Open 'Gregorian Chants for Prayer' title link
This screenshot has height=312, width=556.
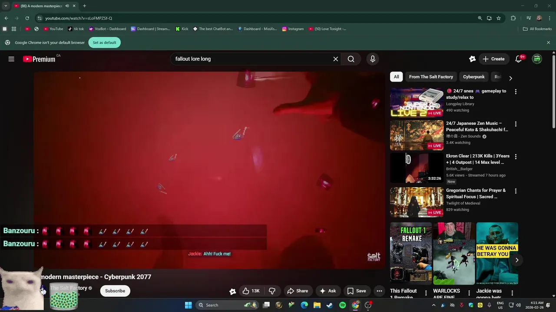[476, 193]
